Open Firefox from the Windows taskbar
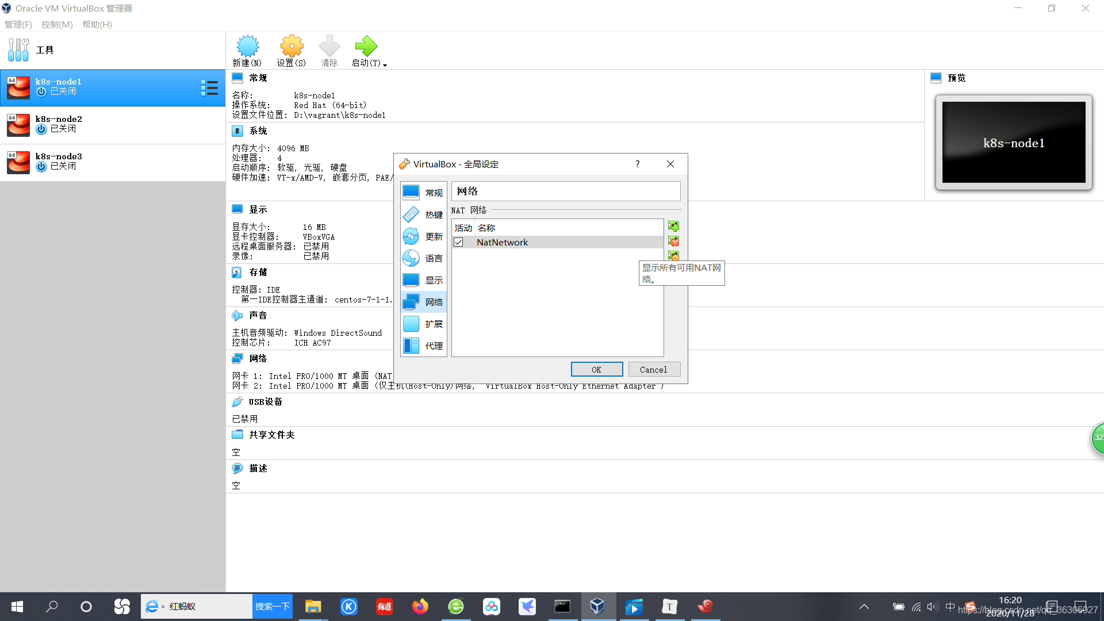 (420, 607)
